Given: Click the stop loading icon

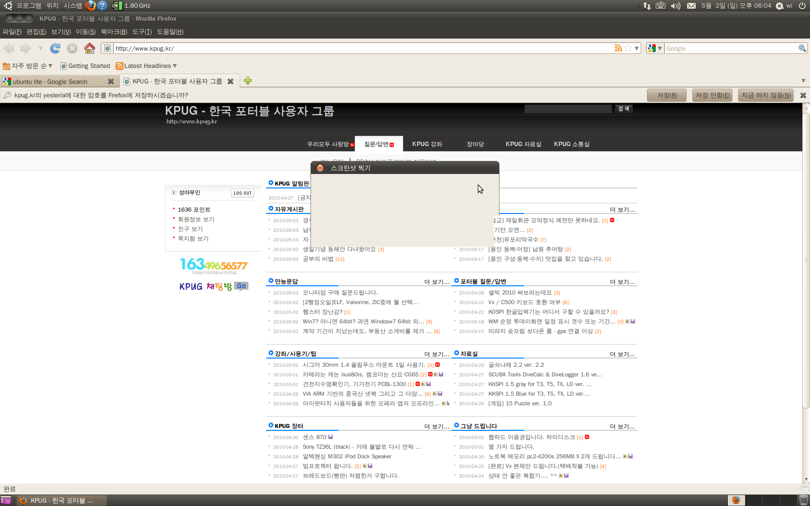Looking at the screenshot, I should tap(72, 48).
